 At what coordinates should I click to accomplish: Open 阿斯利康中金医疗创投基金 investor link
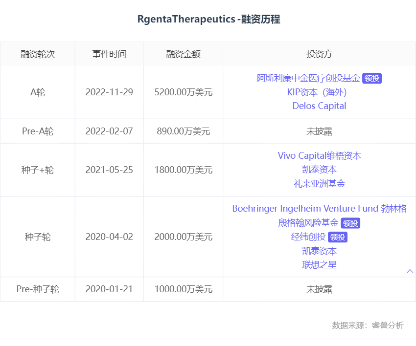tap(308, 78)
